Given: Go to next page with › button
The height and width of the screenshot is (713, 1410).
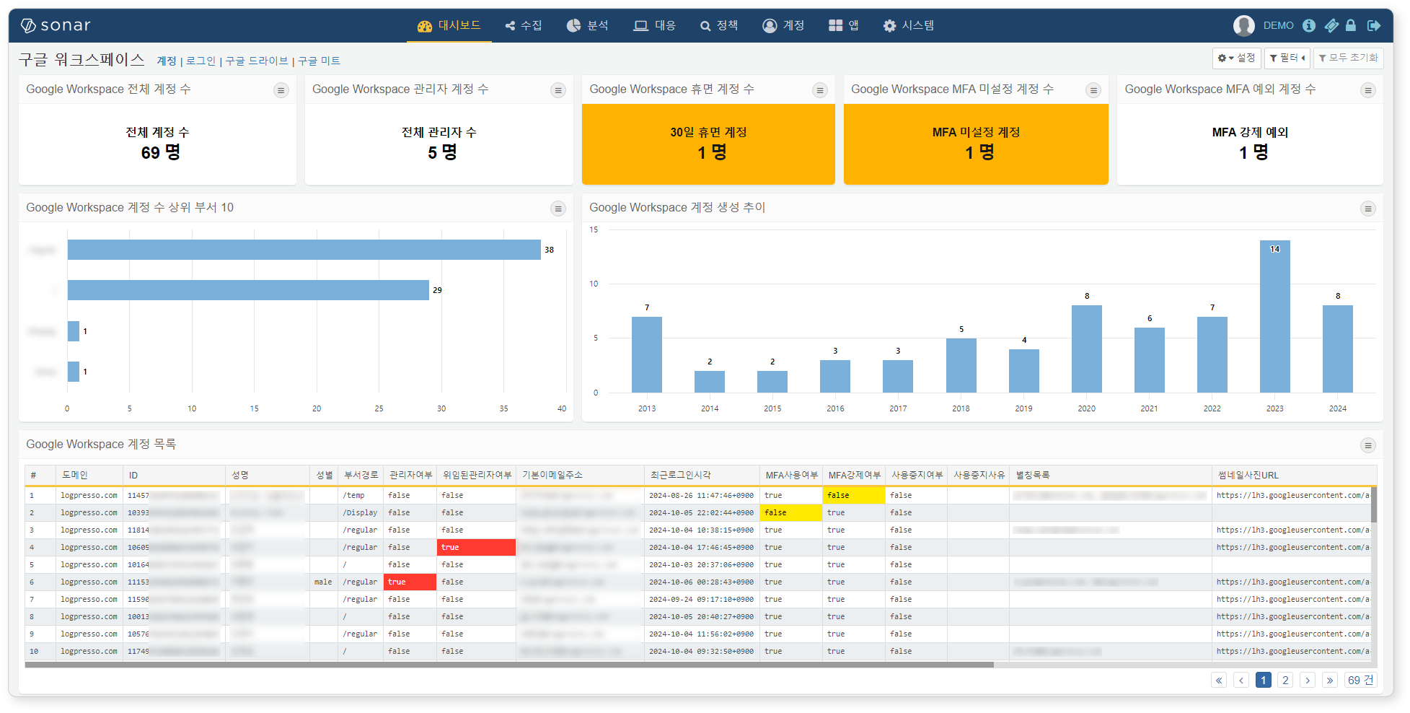Looking at the screenshot, I should [1308, 680].
